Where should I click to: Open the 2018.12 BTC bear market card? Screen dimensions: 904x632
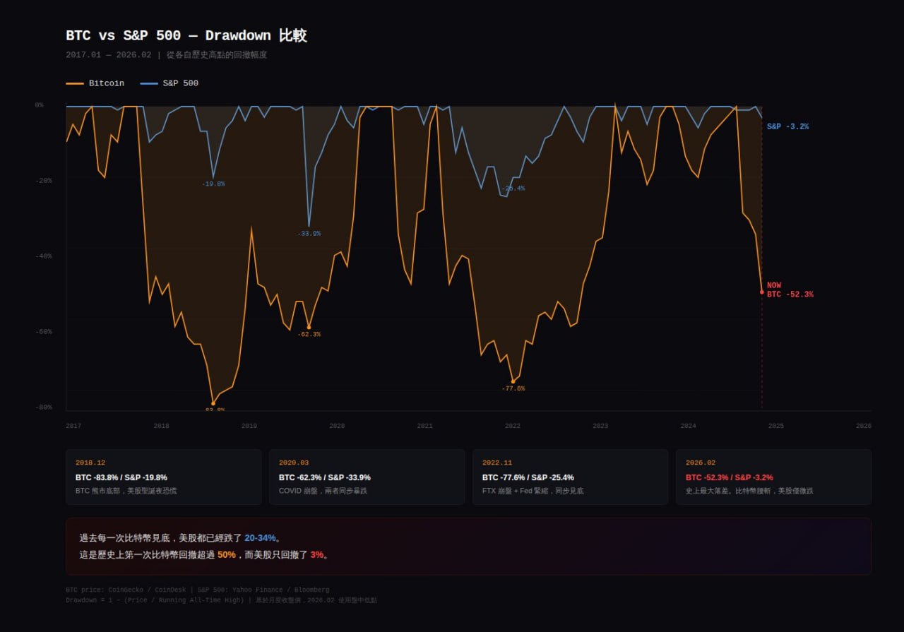[x=163, y=477]
